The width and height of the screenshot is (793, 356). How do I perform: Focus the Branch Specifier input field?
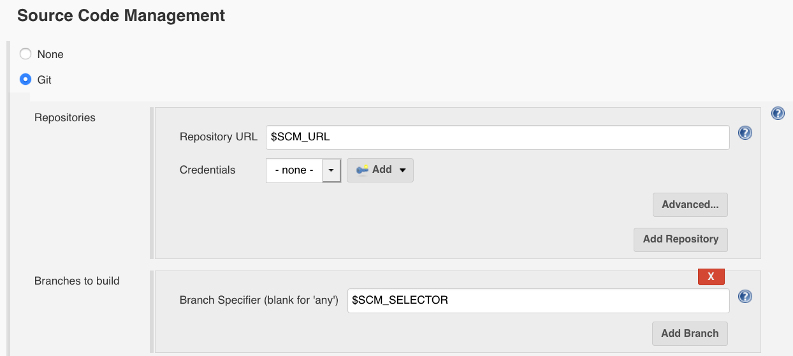[539, 300]
